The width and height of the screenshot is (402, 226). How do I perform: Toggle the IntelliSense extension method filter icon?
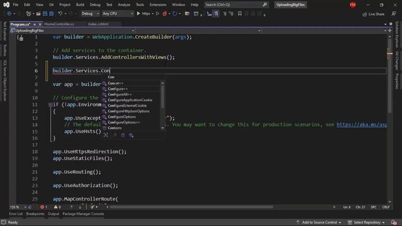[x=131, y=135]
